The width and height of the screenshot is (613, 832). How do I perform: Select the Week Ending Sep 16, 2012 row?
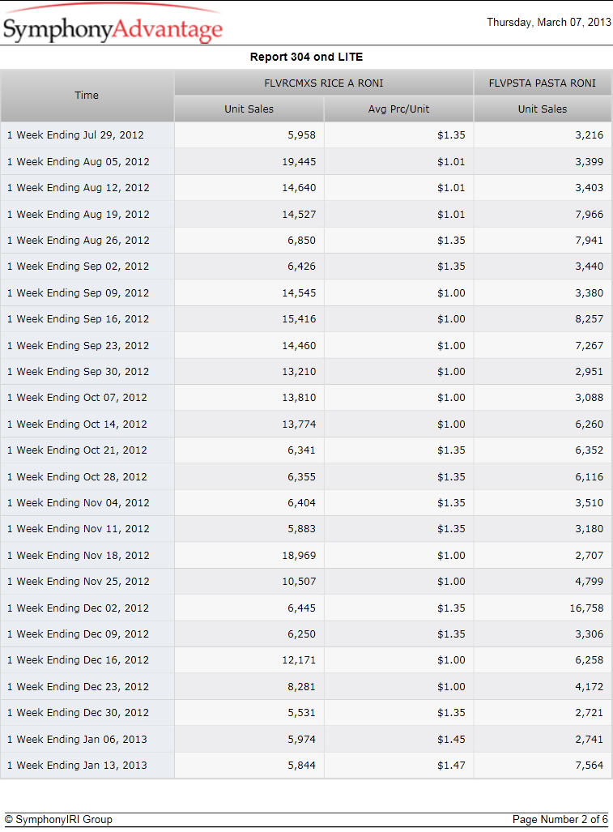coord(306,319)
